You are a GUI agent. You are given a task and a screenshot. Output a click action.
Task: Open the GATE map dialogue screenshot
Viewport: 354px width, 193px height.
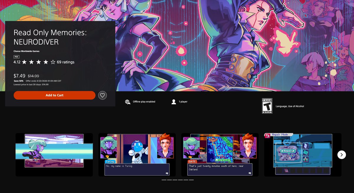click(x=220, y=155)
